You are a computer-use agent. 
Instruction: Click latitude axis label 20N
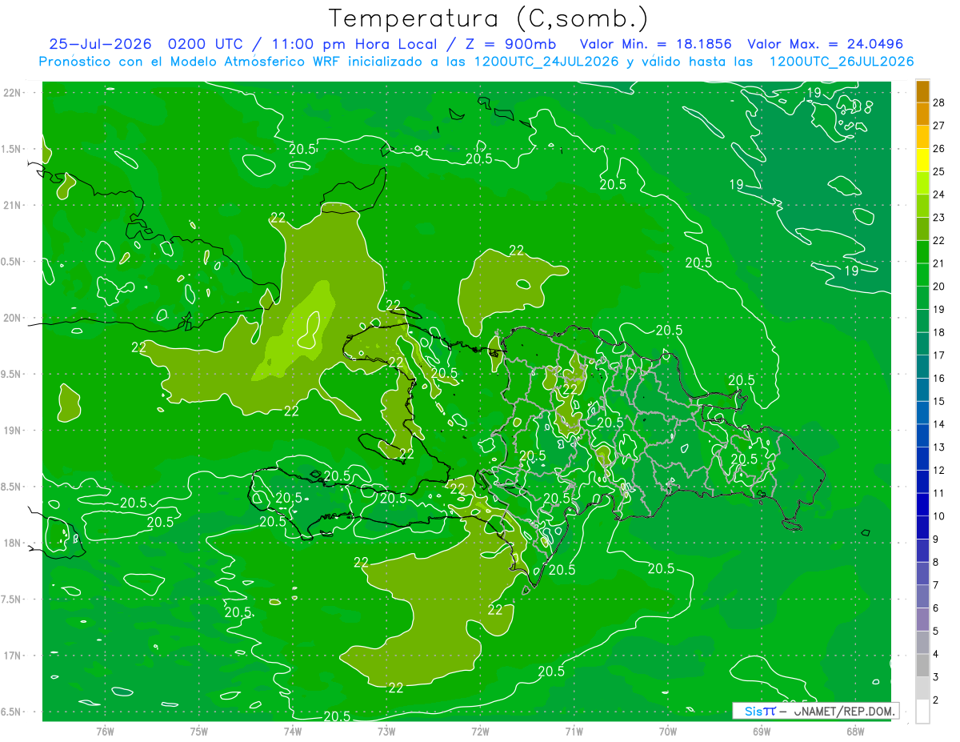coord(12,318)
